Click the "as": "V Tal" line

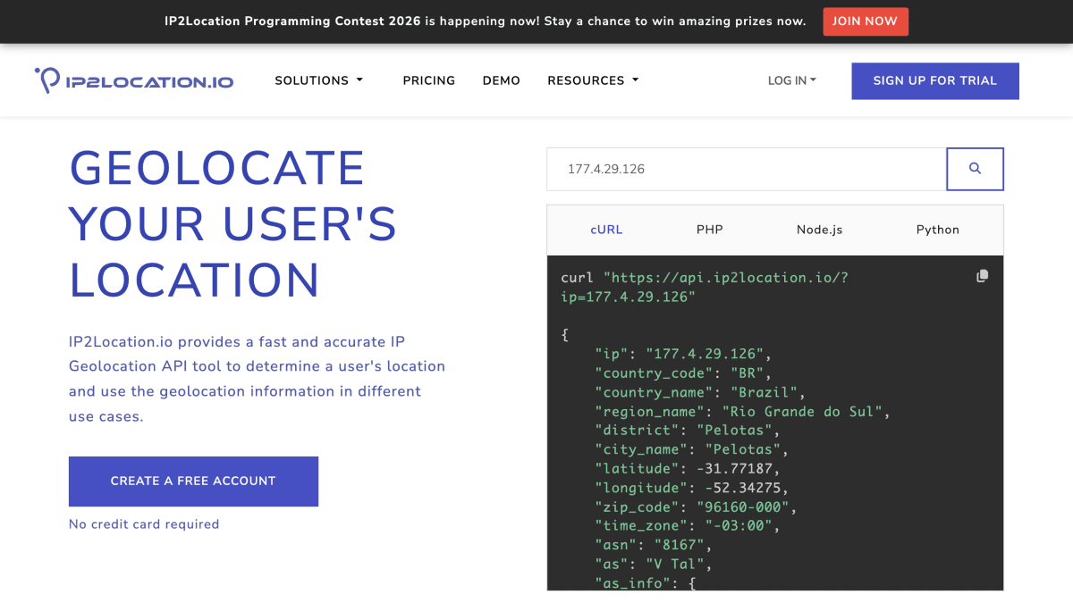[x=654, y=565]
